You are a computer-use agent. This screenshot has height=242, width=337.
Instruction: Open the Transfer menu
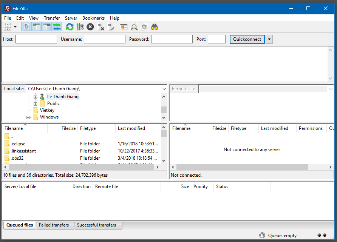[x=52, y=18]
